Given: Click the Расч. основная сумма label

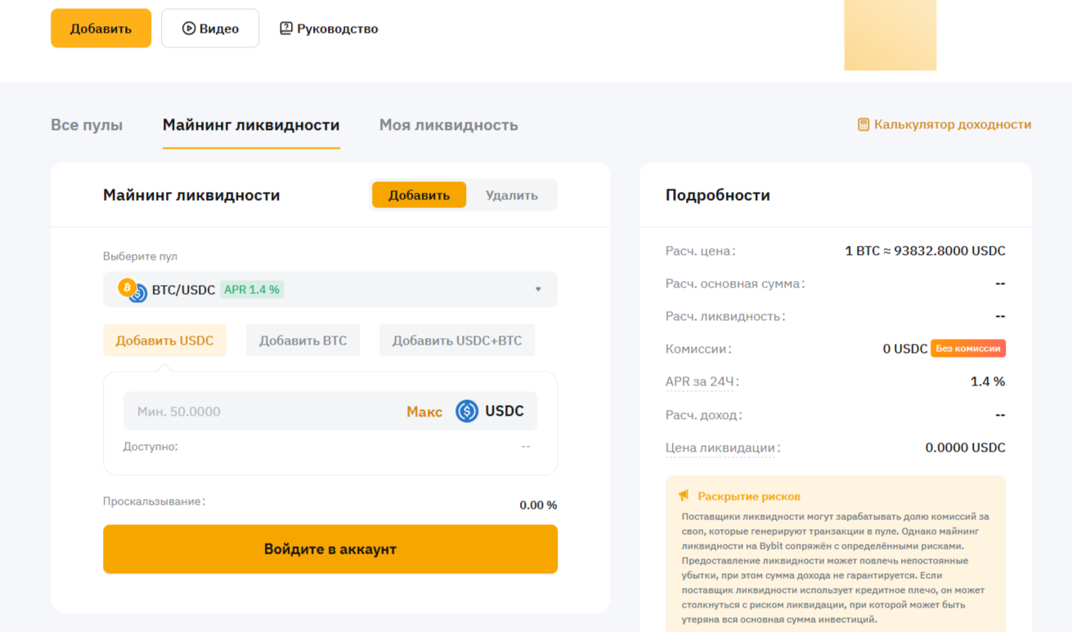Looking at the screenshot, I should coord(735,283).
